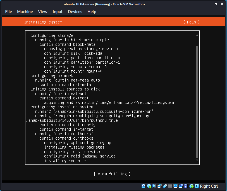Image resolution: width=227 pixels, height=191 pixels.
Task: Click the recording status icon
Action: coord(181,186)
